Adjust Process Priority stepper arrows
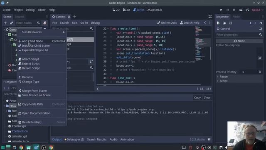This screenshot has height=150, width=266. coord(260,72)
